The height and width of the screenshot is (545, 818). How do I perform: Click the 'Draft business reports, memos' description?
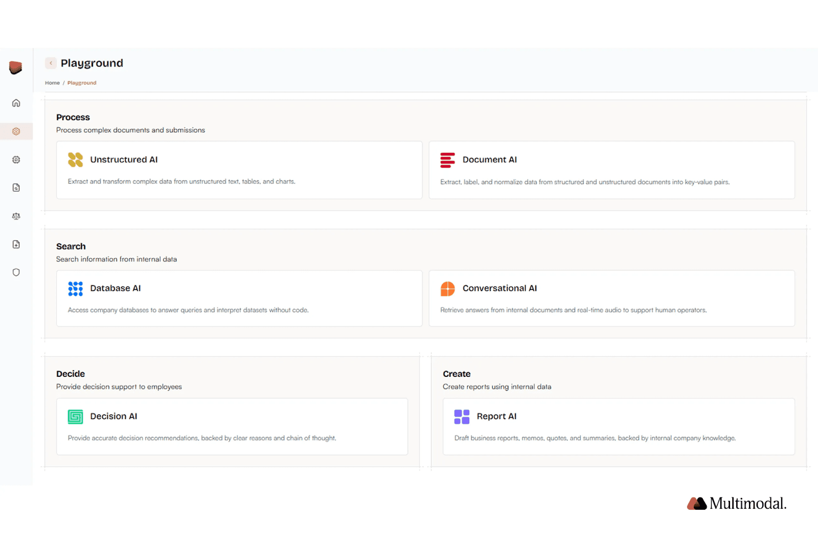tap(595, 438)
